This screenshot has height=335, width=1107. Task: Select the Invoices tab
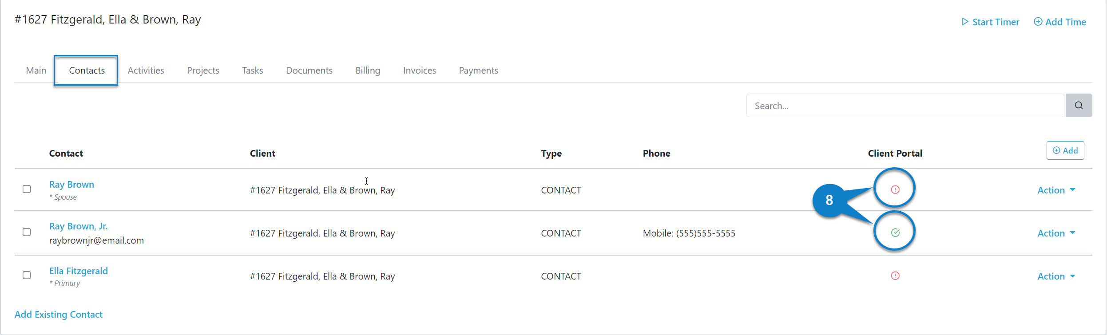[x=419, y=70]
